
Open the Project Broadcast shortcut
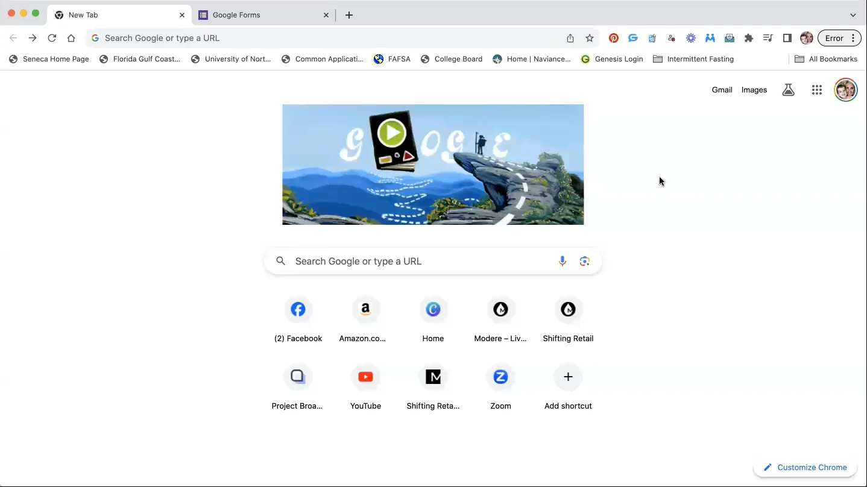click(298, 388)
